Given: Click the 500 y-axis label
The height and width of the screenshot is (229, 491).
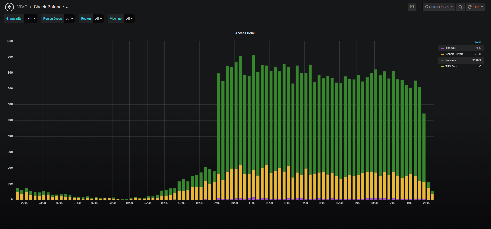Looking at the screenshot, I should coord(10,120).
